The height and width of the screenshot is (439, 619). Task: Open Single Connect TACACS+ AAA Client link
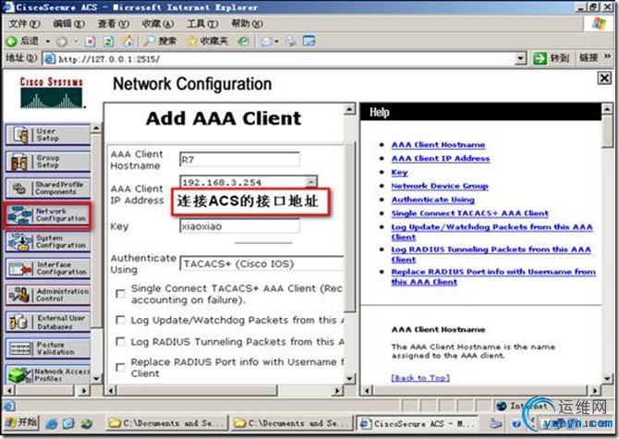(x=469, y=213)
